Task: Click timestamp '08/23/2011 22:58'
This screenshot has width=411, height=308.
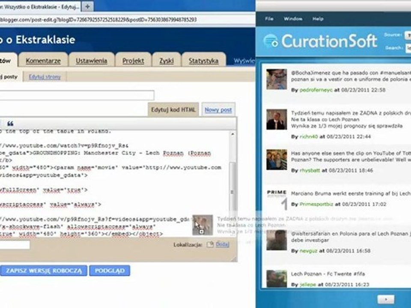Action: click(x=363, y=90)
